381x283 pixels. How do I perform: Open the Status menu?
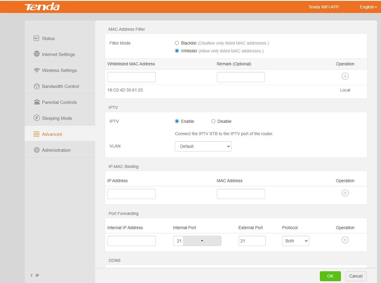(x=60, y=38)
